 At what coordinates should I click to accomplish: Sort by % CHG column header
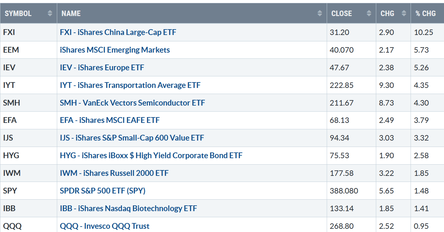point(426,13)
